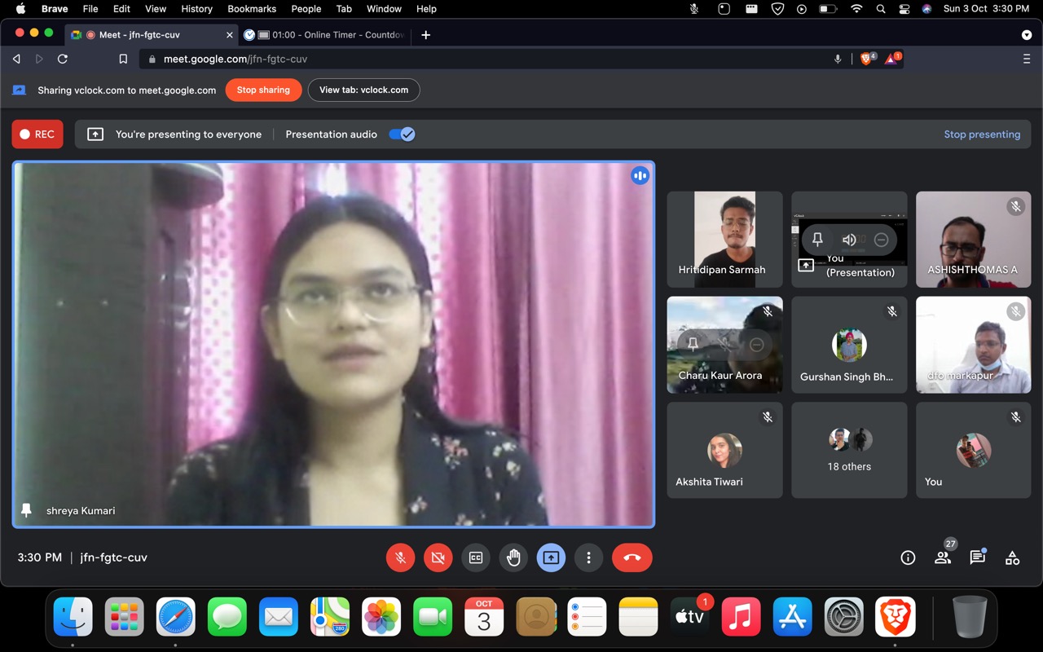The height and width of the screenshot is (652, 1043).
Task: Click the Stop sharing button
Action: click(263, 90)
